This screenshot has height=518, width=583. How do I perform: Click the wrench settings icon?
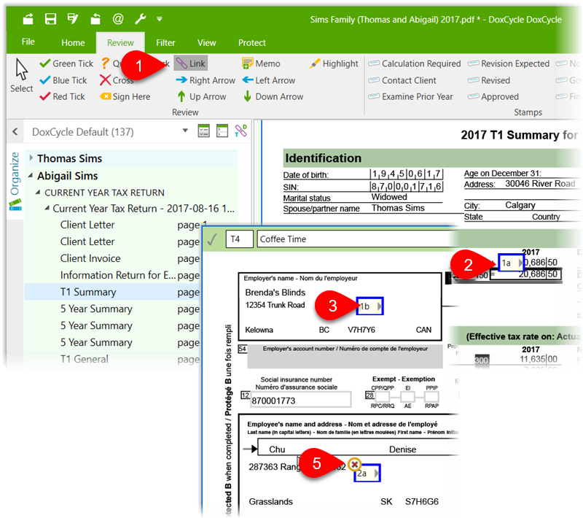click(140, 19)
